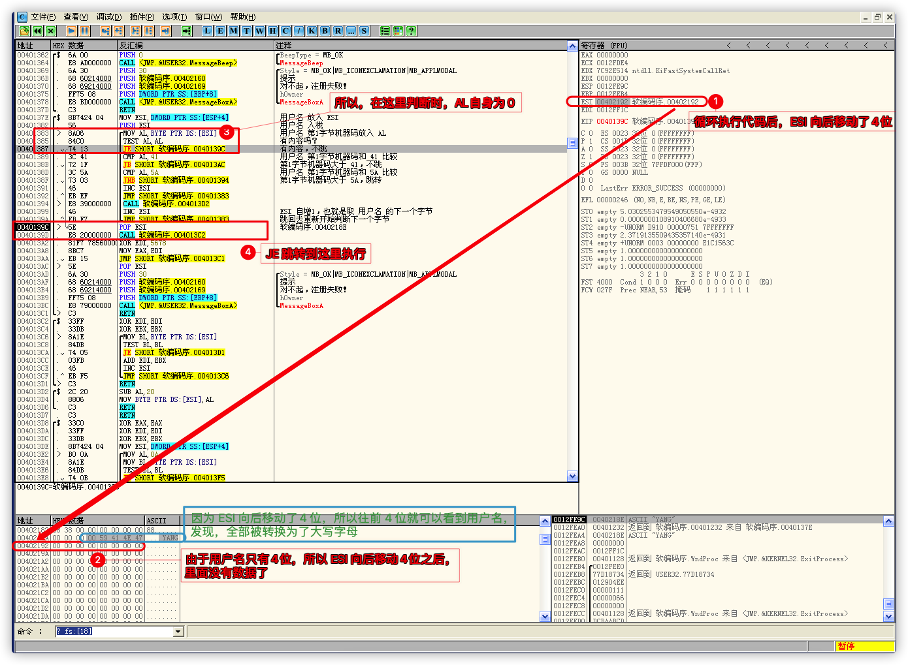The width and height of the screenshot is (908, 665).
Task: Open Call stack with K button
Action: [x=312, y=31]
